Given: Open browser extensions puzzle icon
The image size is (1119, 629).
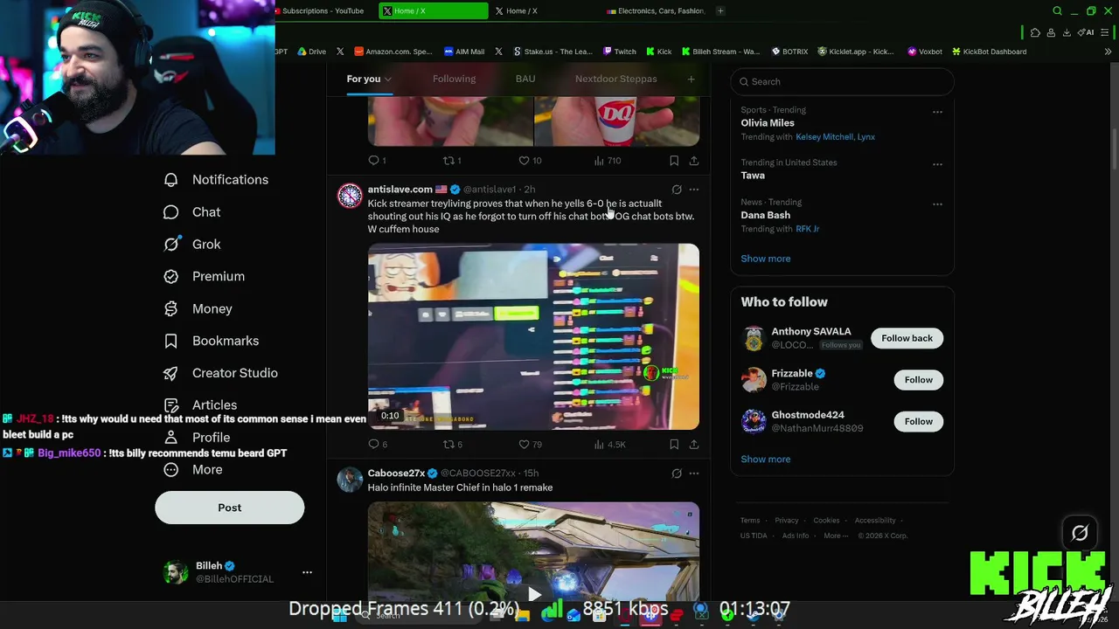Looking at the screenshot, I should (1035, 33).
